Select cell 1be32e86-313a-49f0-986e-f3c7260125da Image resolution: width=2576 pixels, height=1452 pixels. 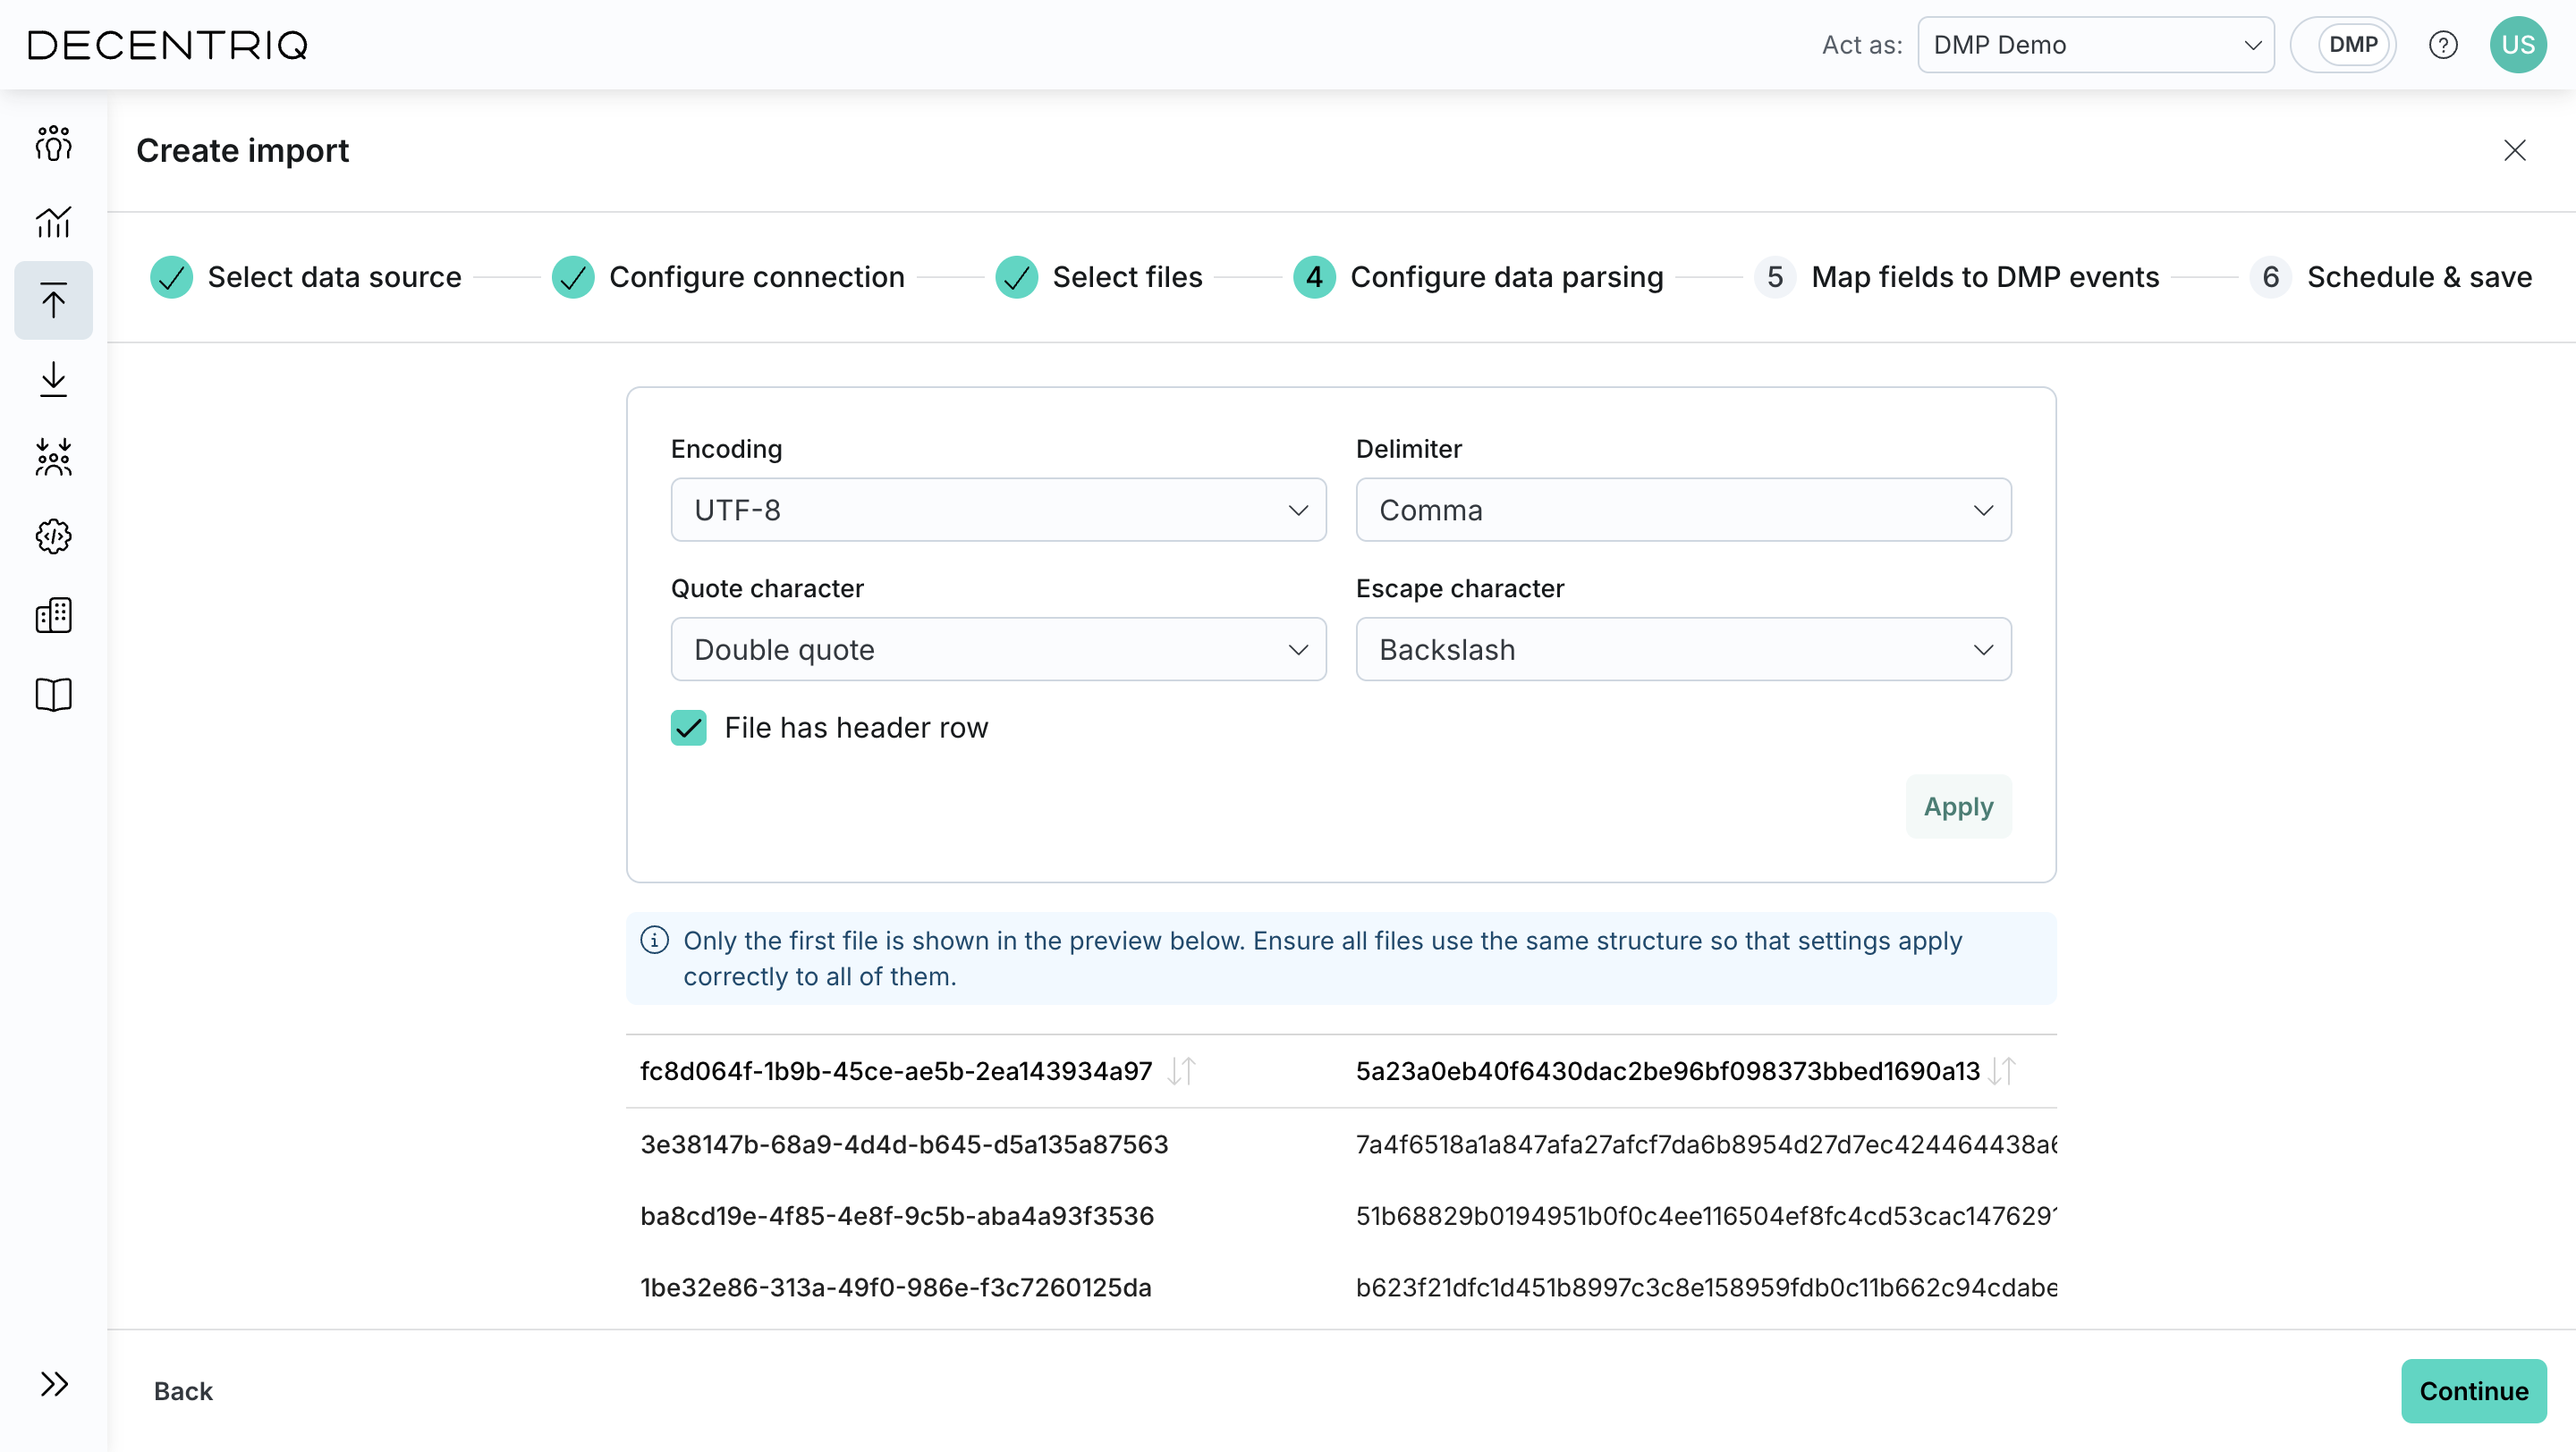(x=895, y=1287)
